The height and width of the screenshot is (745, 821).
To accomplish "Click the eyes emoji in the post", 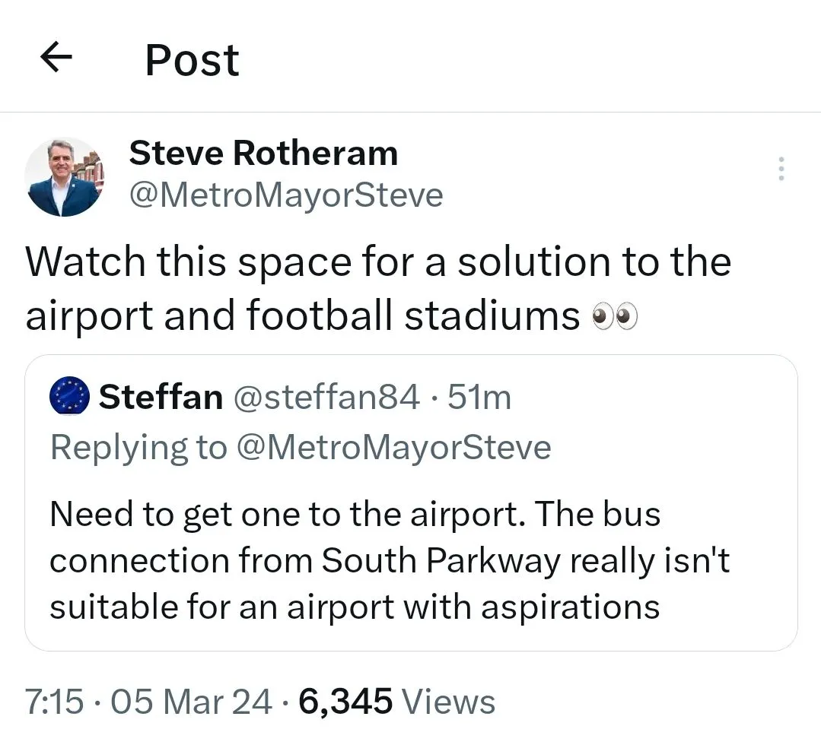I will (x=614, y=317).
